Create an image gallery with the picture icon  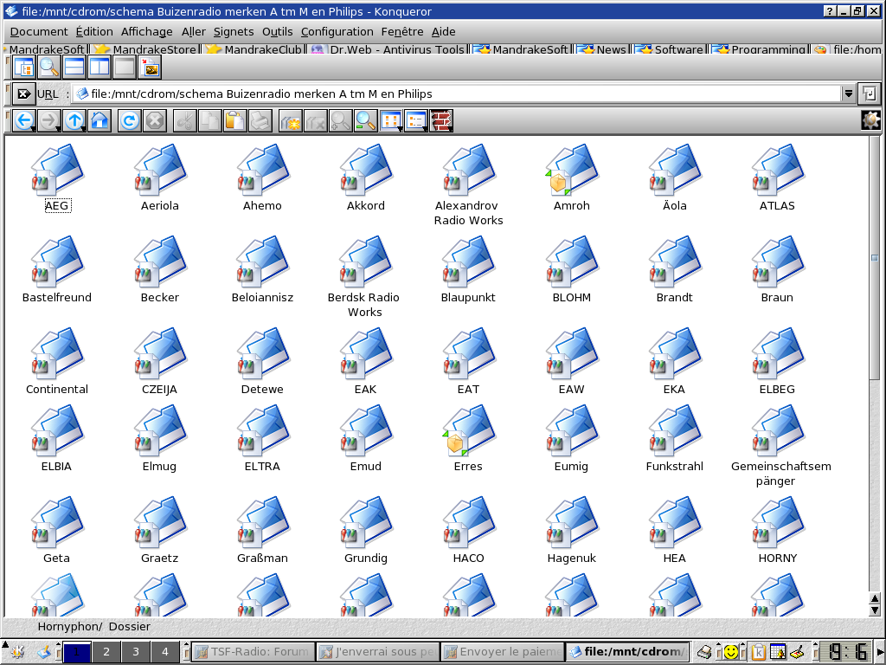[x=150, y=68]
